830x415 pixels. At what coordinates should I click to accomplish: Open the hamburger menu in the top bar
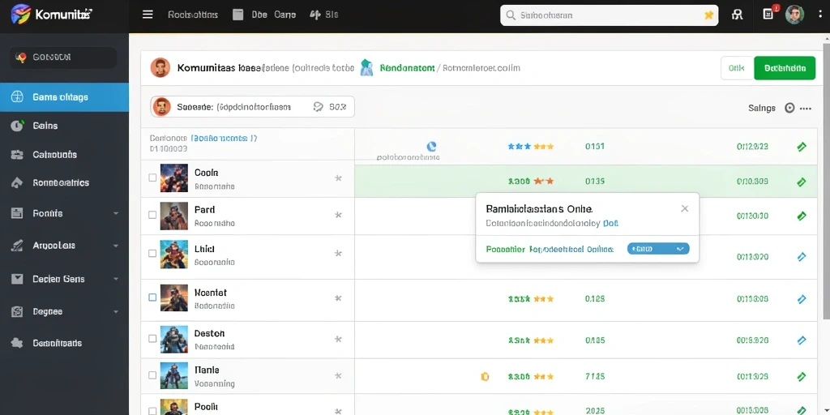[148, 15]
